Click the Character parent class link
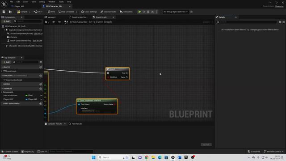 coord(279,6)
